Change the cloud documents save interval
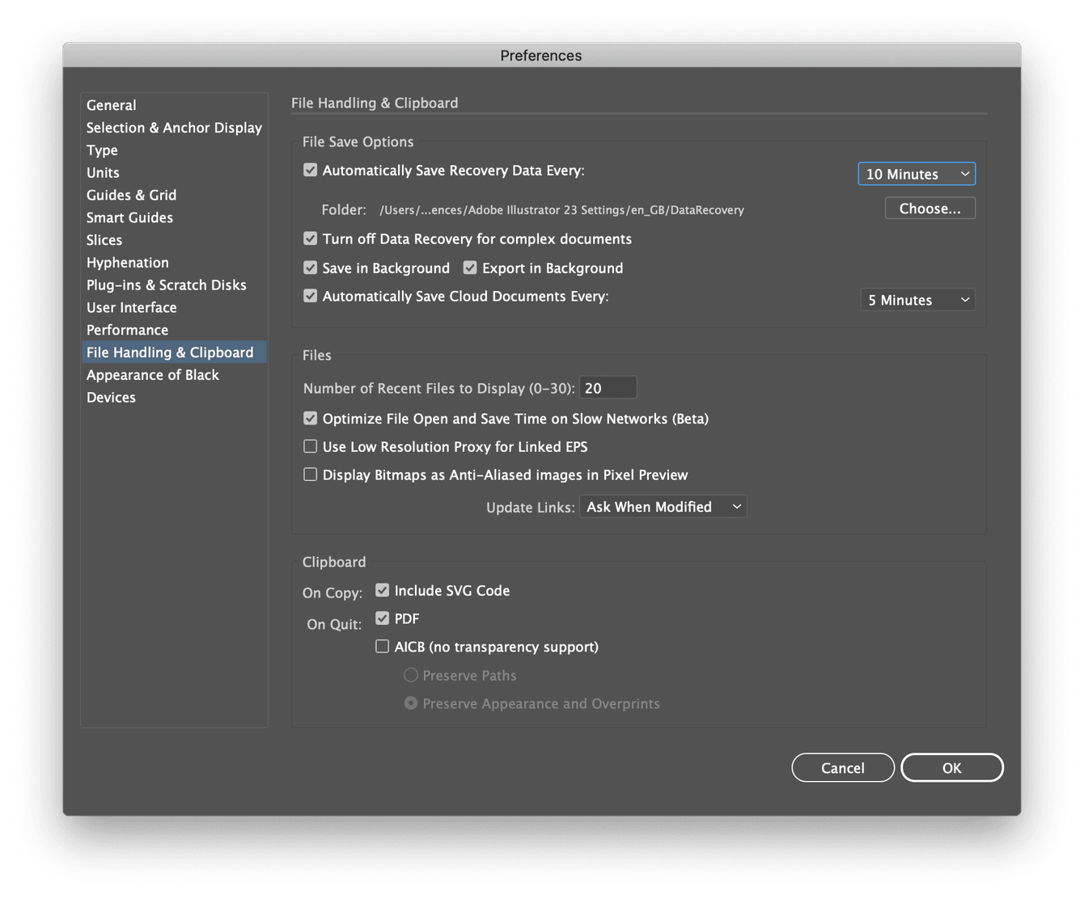The height and width of the screenshot is (899, 1084). point(917,299)
